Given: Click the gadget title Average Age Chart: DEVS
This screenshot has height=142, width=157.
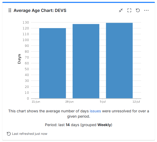Looking at the screenshot, I should pyautogui.click(x=40, y=10).
